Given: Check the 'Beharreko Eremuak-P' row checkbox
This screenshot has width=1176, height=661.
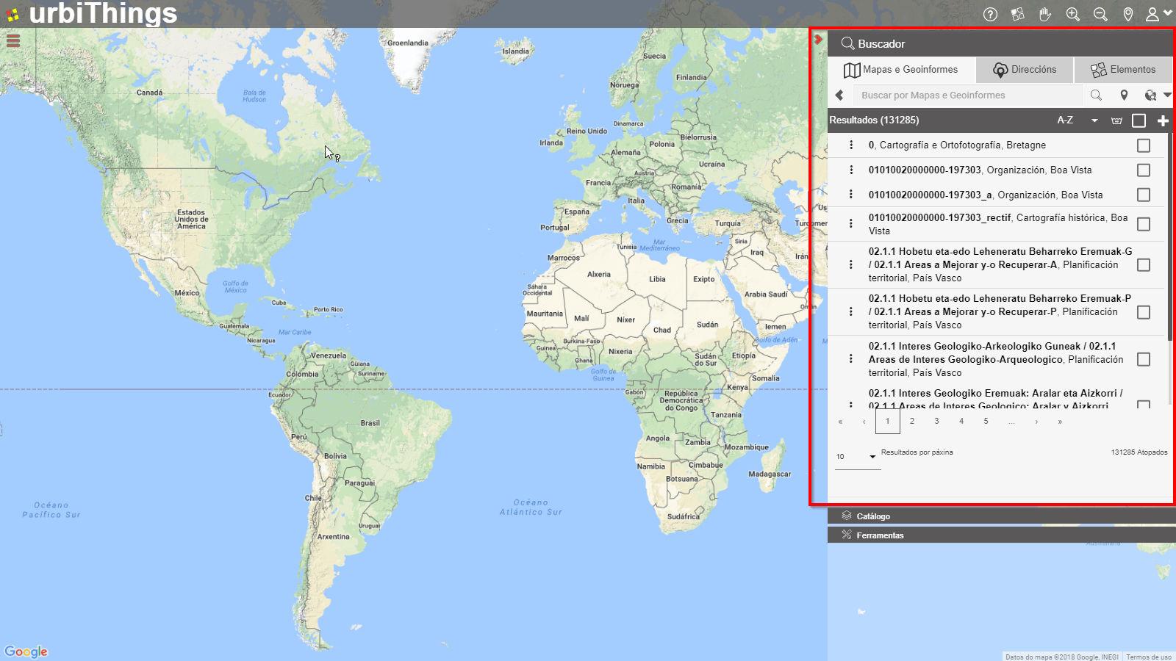Looking at the screenshot, I should (1144, 312).
